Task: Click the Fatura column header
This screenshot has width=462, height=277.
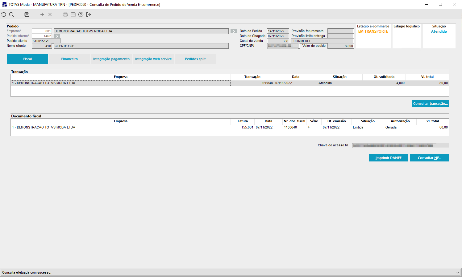Action: [x=243, y=121]
